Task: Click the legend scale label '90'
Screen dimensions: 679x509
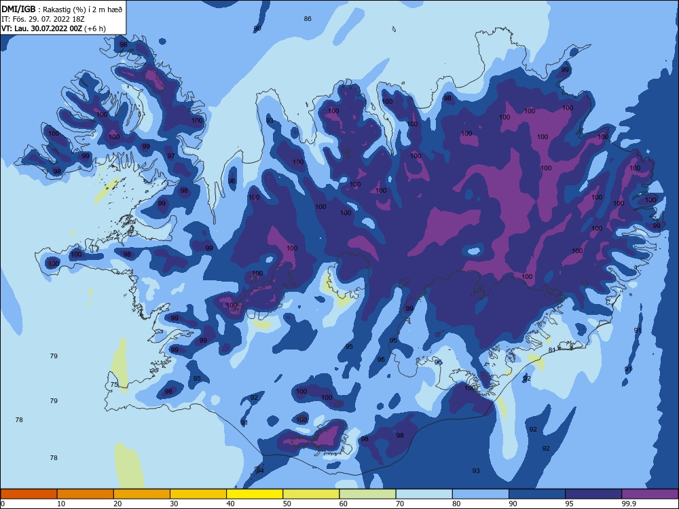Action: click(x=513, y=504)
